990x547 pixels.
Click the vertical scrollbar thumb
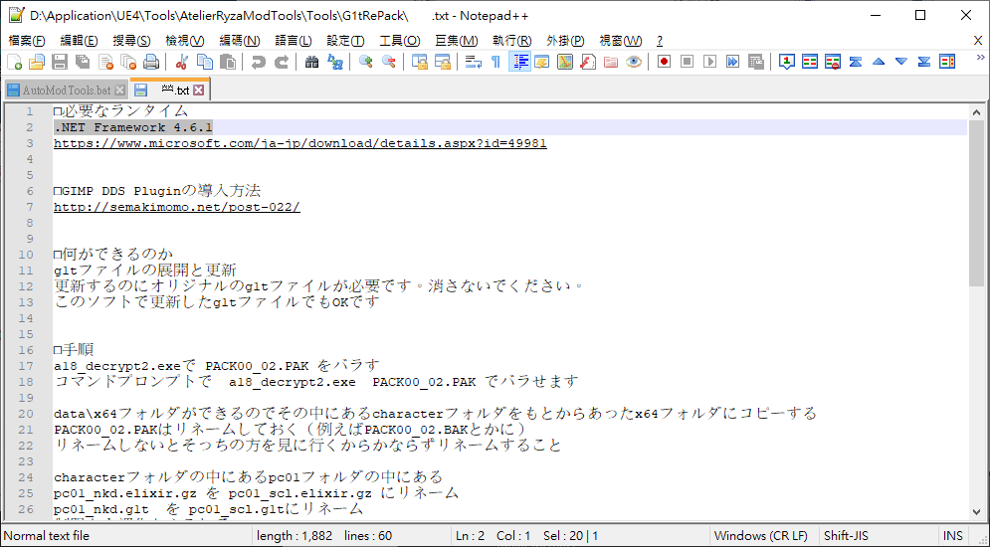pyautogui.click(x=976, y=202)
